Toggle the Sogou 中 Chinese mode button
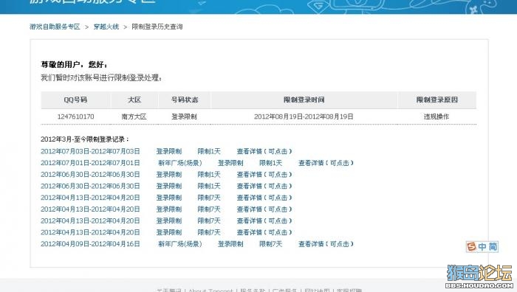The image size is (517, 292). coord(482,246)
